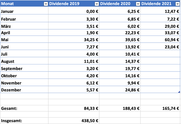Select cell with value 39,65 €
Viewport: 181px width, 124px height.
tap(120, 39)
